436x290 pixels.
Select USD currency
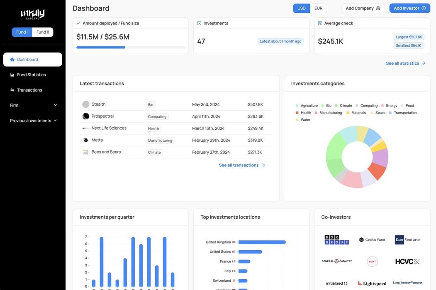click(302, 8)
